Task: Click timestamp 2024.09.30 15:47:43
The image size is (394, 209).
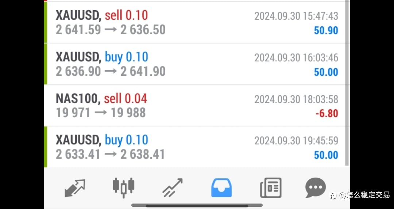Action: click(x=296, y=16)
